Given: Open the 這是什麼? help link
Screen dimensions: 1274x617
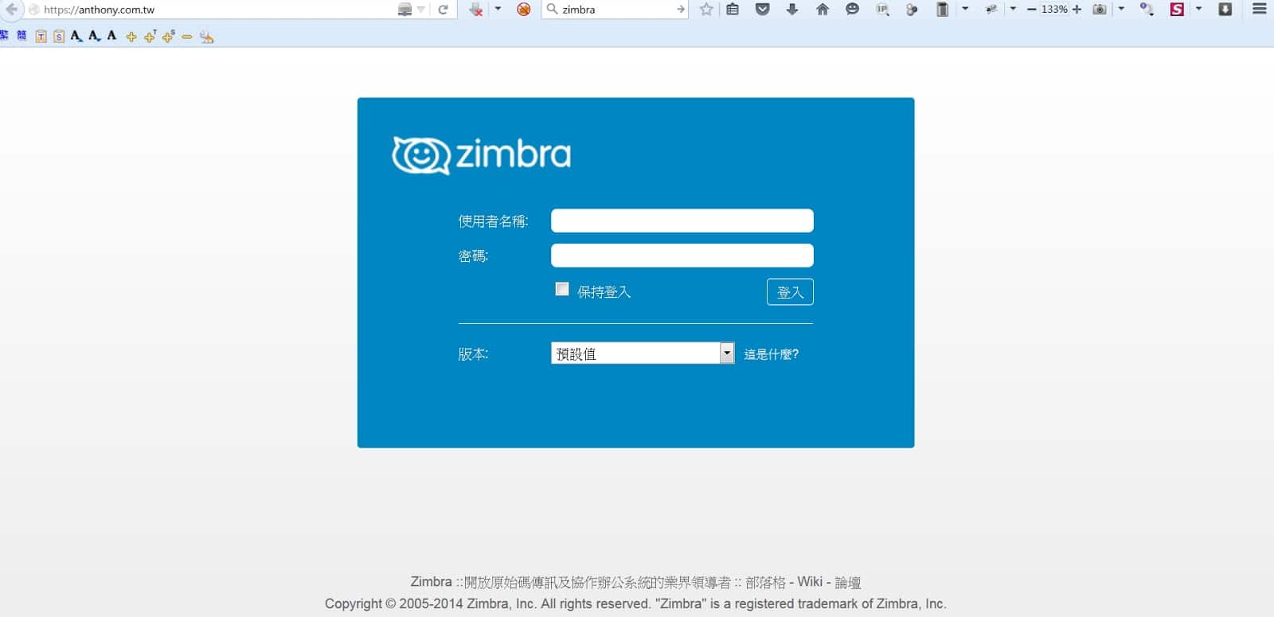Looking at the screenshot, I should coord(771,354).
